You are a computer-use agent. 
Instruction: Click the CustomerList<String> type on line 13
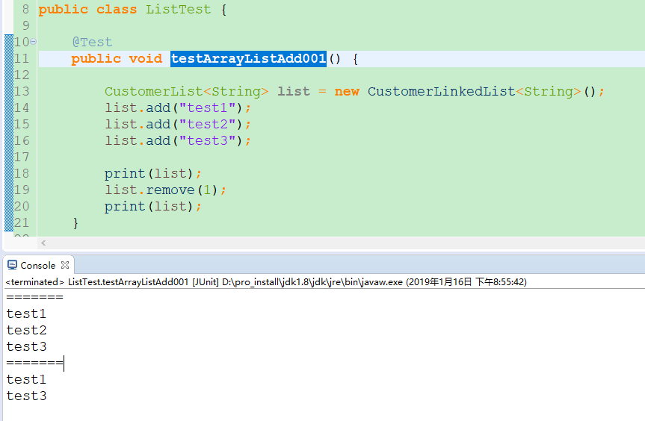coord(186,91)
